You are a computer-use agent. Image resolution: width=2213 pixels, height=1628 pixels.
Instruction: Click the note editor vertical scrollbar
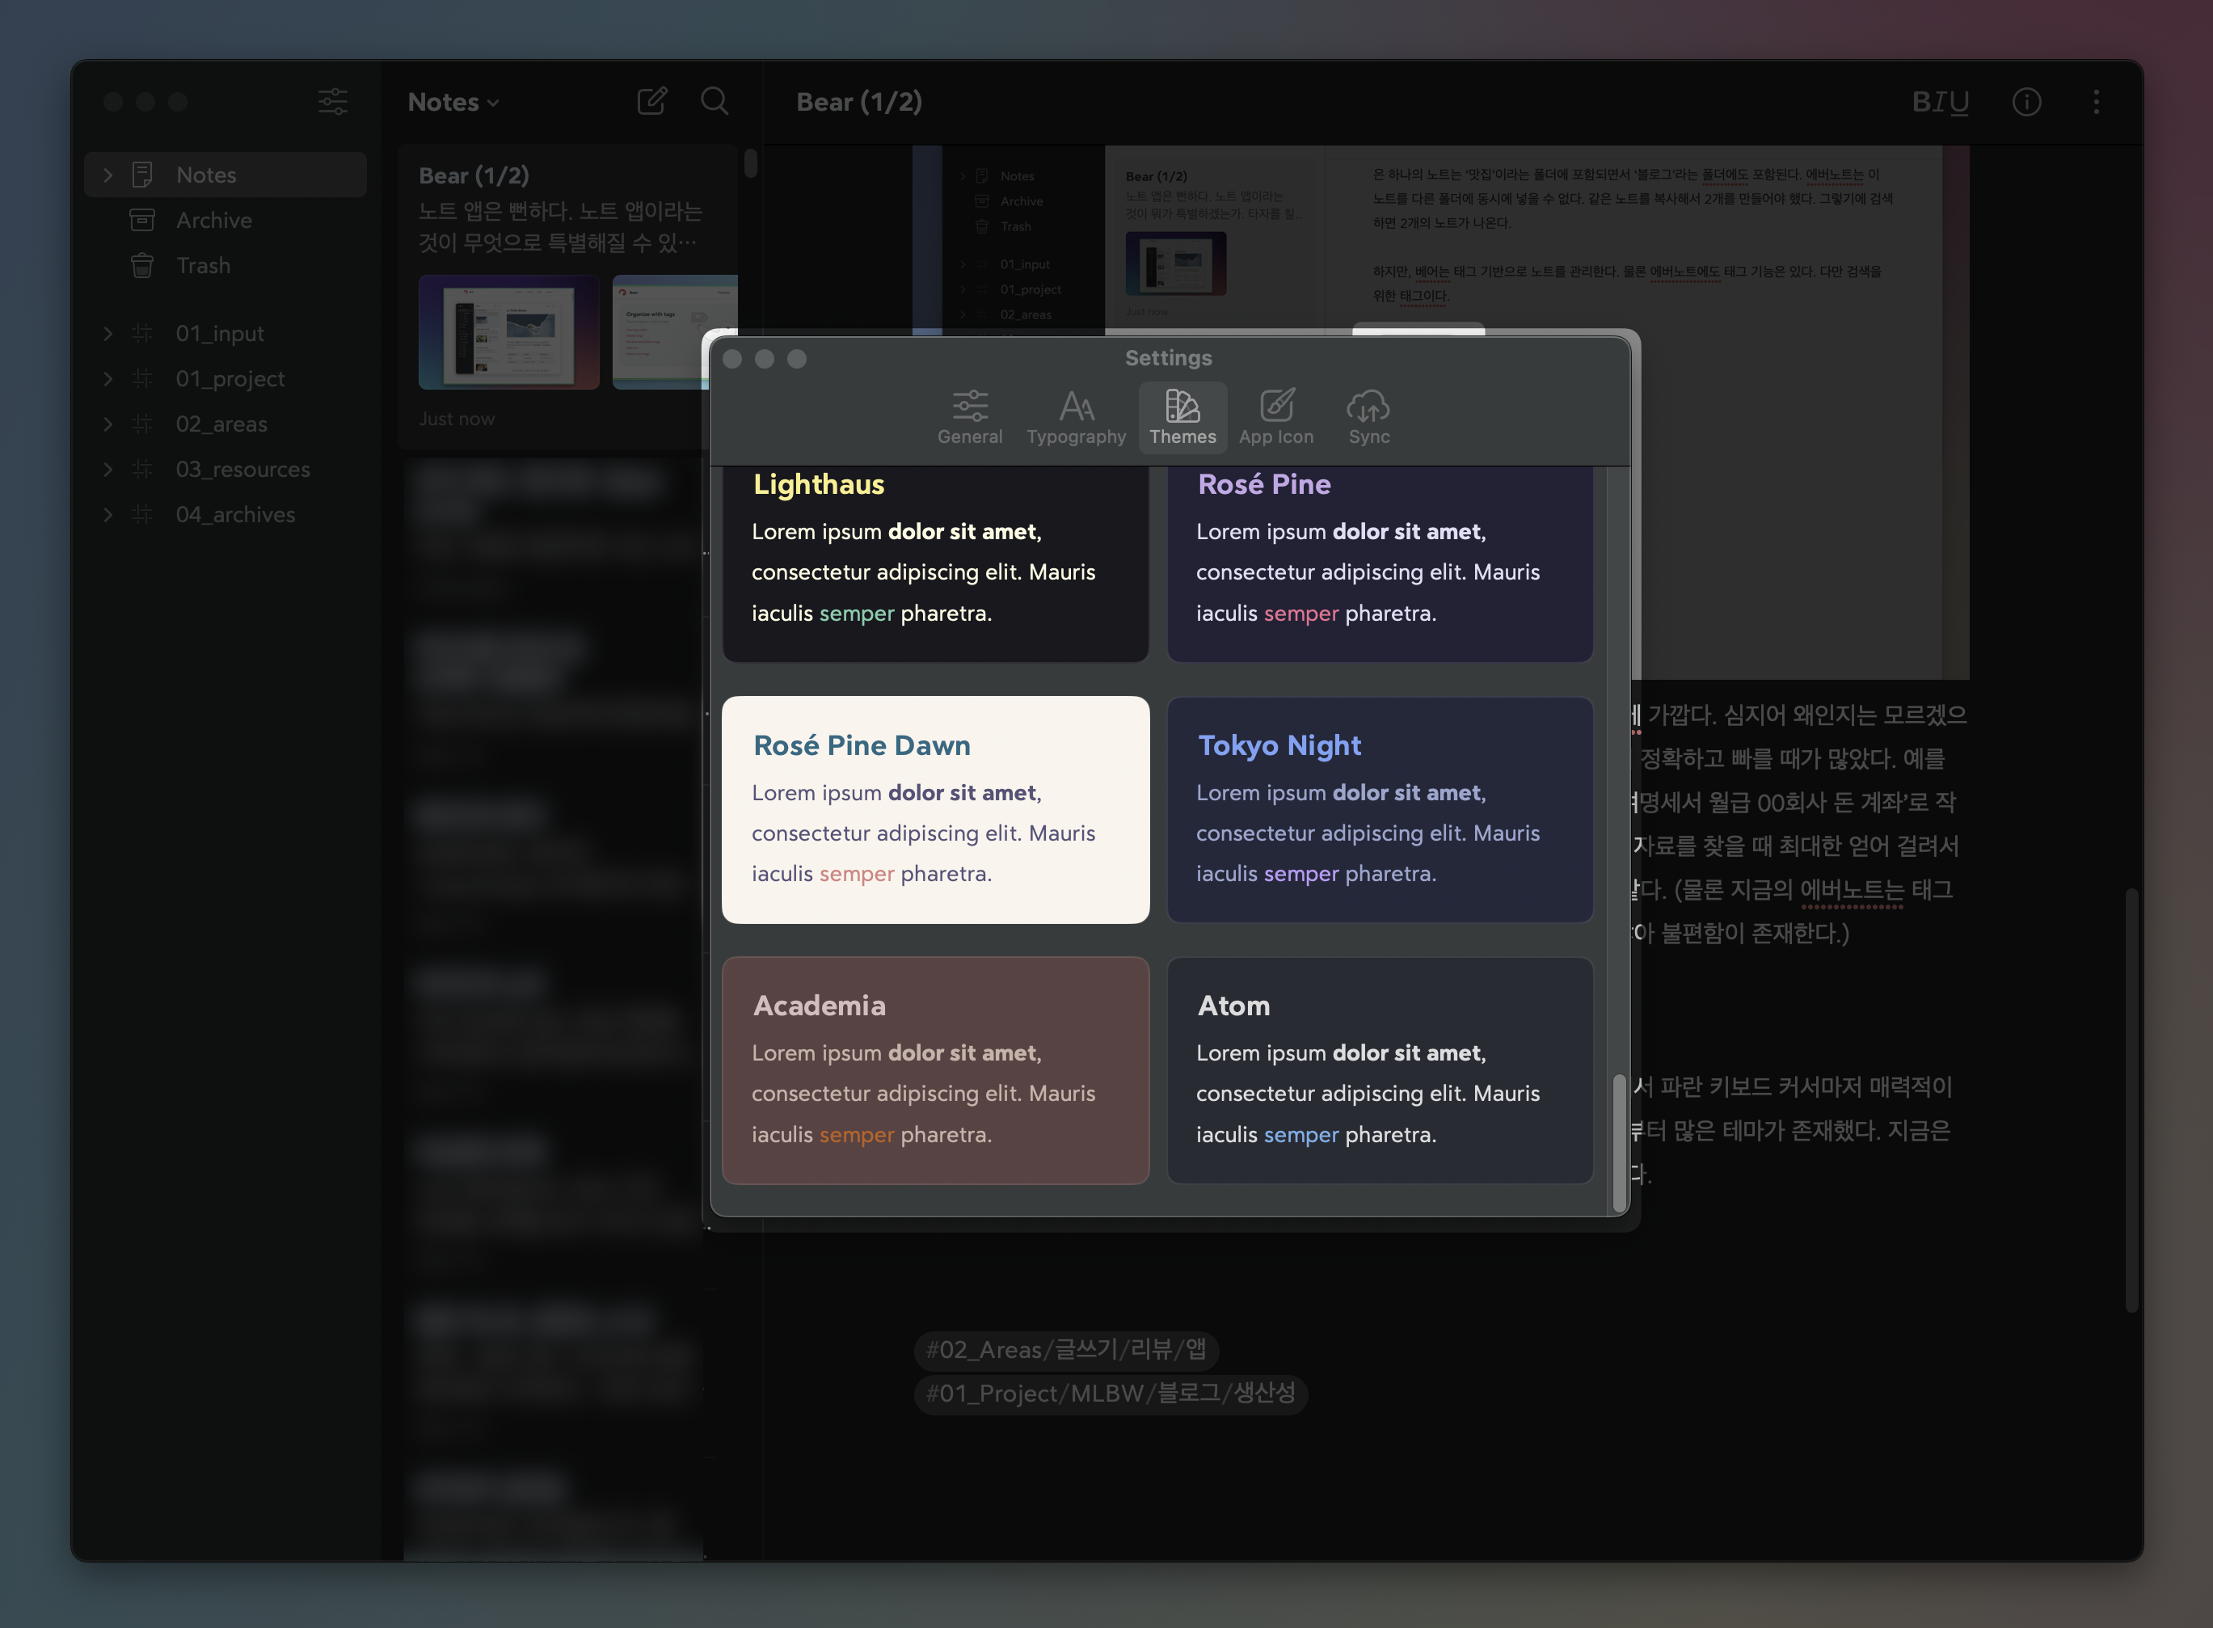pos(2131,1100)
